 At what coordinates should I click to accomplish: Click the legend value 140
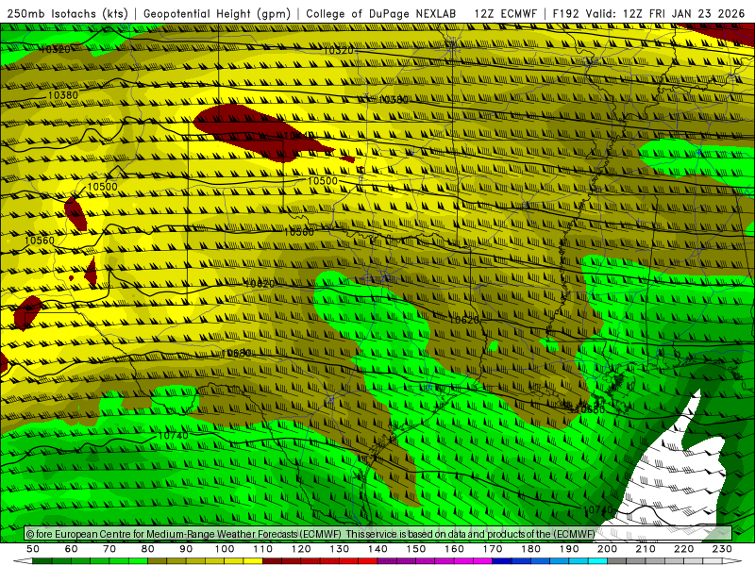pos(377,549)
